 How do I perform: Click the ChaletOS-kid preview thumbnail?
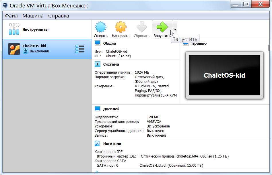click(224, 75)
